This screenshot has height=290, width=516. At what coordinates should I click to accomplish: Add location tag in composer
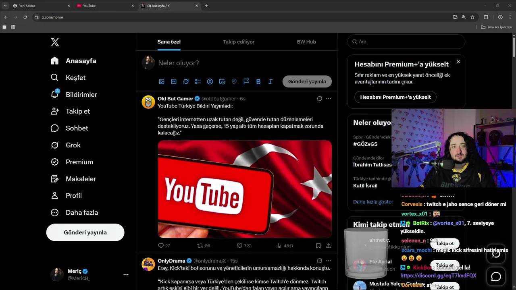(x=234, y=81)
